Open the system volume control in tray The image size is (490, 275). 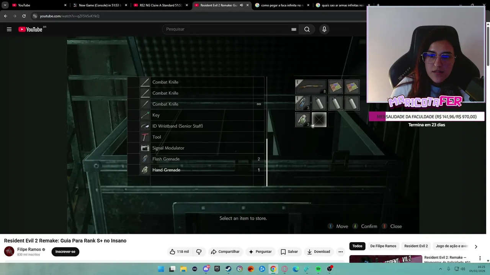coord(463,269)
